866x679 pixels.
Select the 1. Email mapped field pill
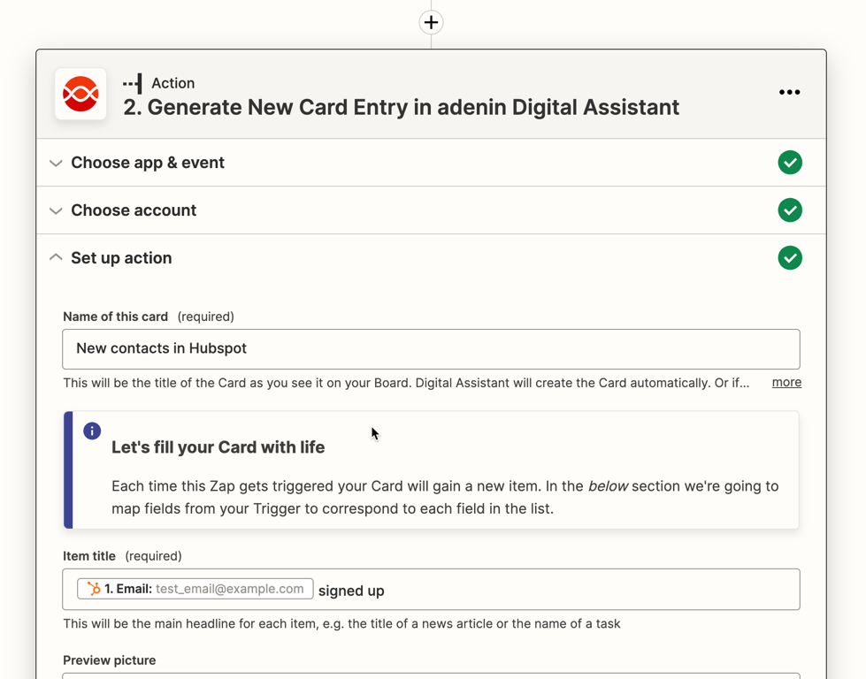pos(195,589)
